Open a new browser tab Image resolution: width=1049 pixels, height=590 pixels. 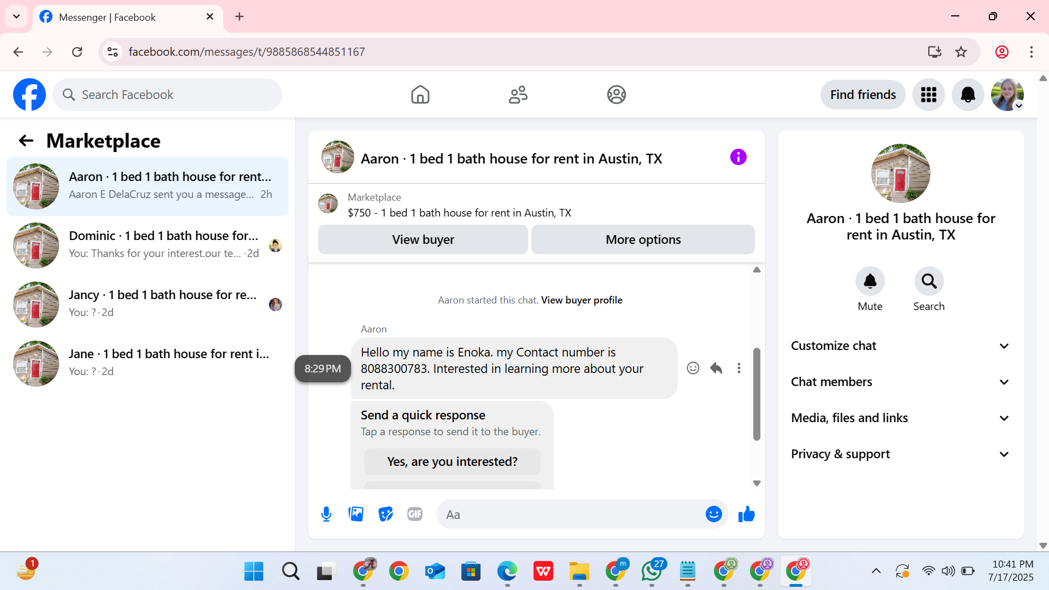pyautogui.click(x=239, y=16)
